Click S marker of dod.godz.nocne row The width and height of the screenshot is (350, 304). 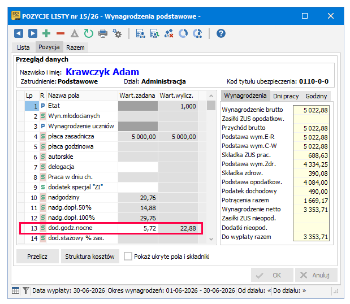[43, 228]
